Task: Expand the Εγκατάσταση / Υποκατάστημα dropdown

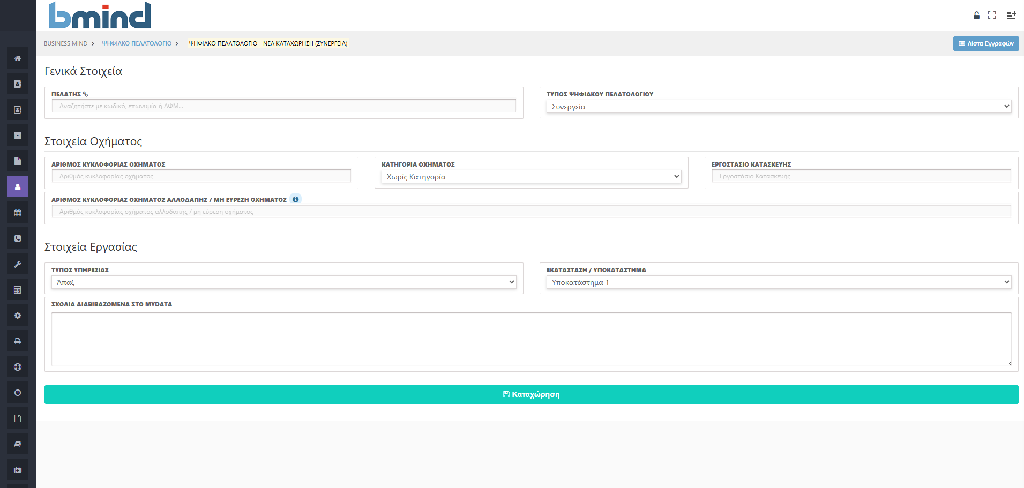Action: 779,282
